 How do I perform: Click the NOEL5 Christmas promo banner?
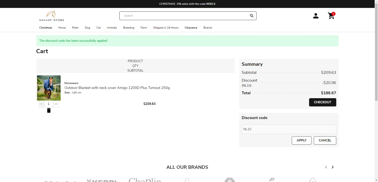187,4
